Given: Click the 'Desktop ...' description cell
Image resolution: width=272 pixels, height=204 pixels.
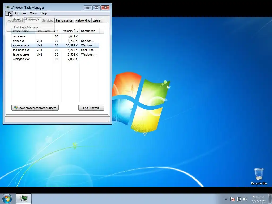Looking at the screenshot, I should (88, 41).
